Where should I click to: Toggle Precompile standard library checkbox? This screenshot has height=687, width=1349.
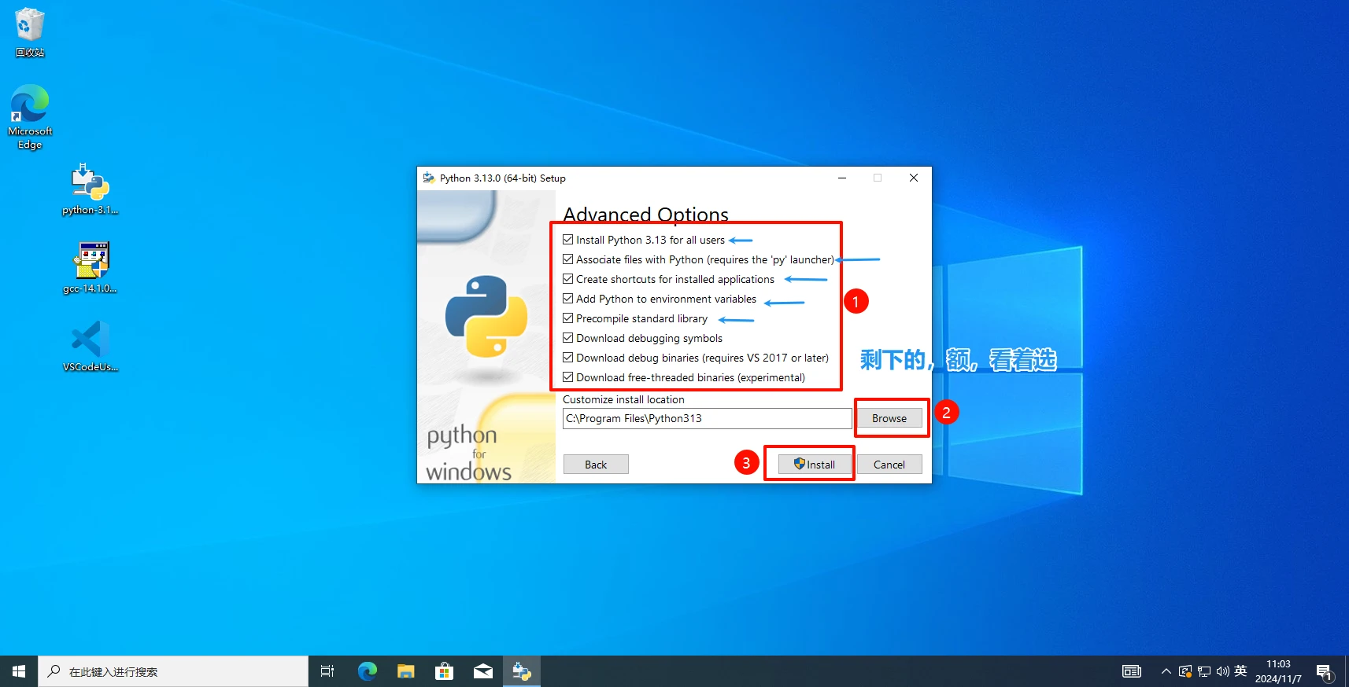[x=568, y=318]
